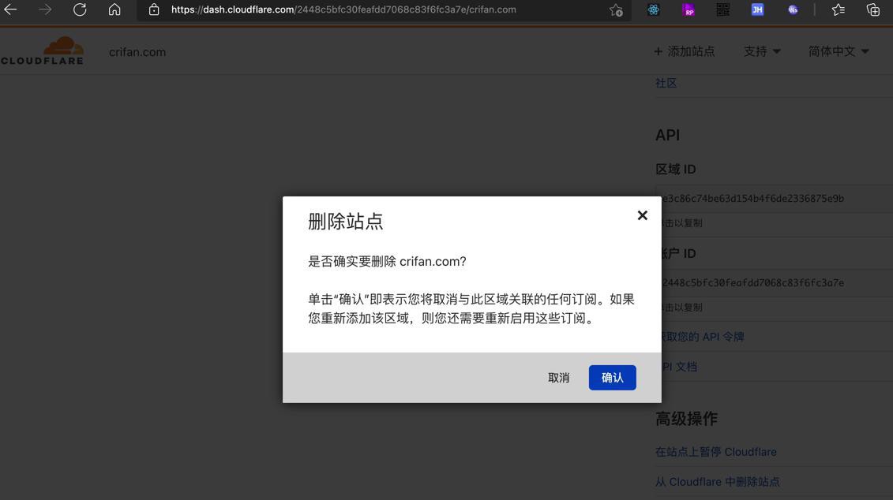Open the QR code extension icon

point(722,9)
